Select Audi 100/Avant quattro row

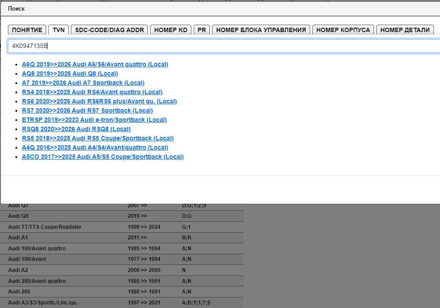[122, 249]
